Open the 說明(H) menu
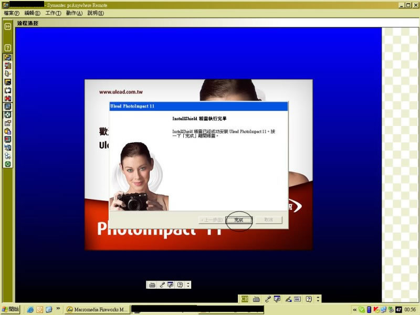Viewport: 420px width, 315px height. (x=96, y=13)
